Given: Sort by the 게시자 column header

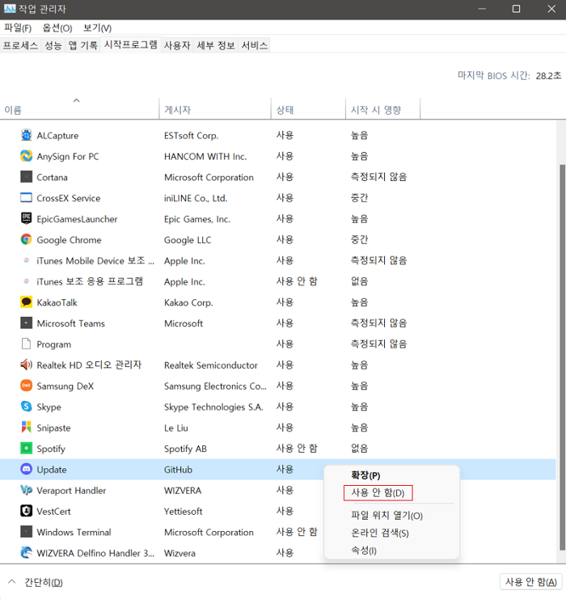Looking at the screenshot, I should 215,108.
